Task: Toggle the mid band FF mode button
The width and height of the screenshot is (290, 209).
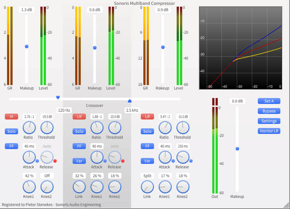Action: 79,146
